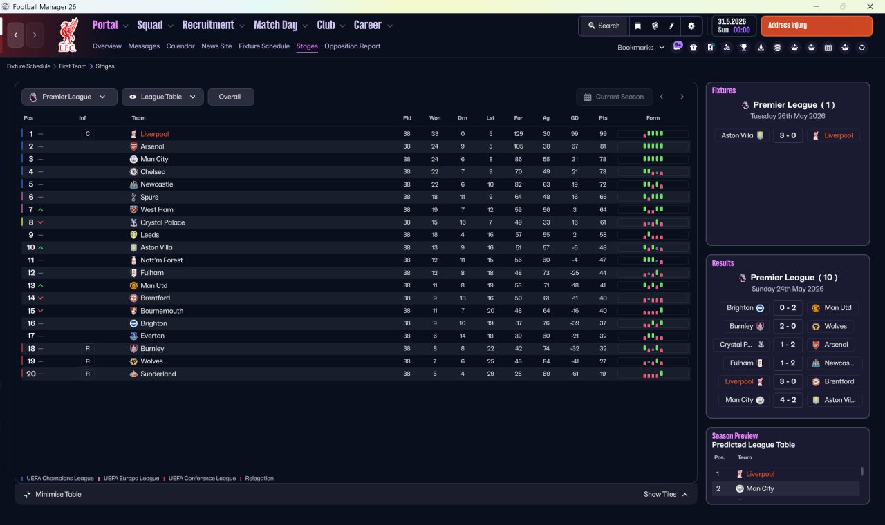
Task: Open the Overview tab
Action: [x=107, y=46]
